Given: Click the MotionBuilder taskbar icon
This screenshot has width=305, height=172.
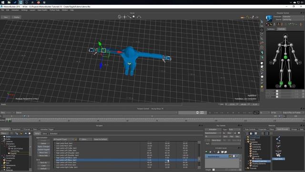Looking at the screenshot, I should 20,2.
